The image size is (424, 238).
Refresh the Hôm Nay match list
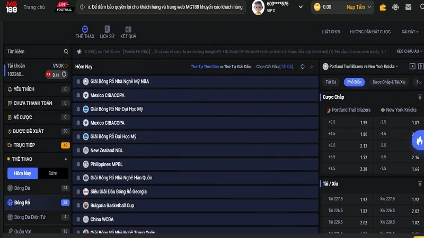302,67
